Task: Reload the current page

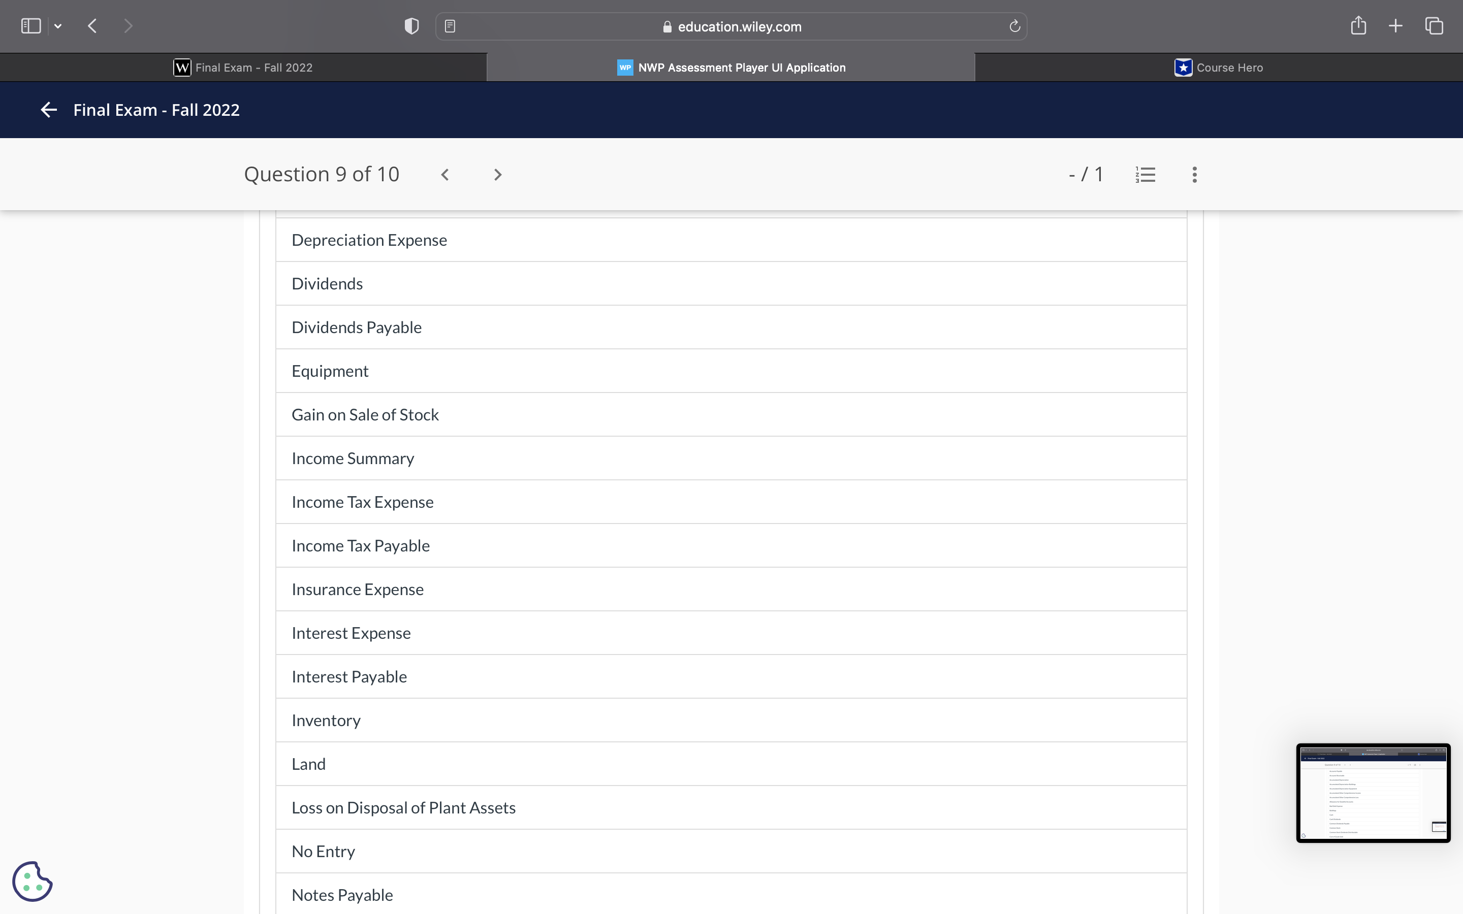Action: [x=1014, y=25]
